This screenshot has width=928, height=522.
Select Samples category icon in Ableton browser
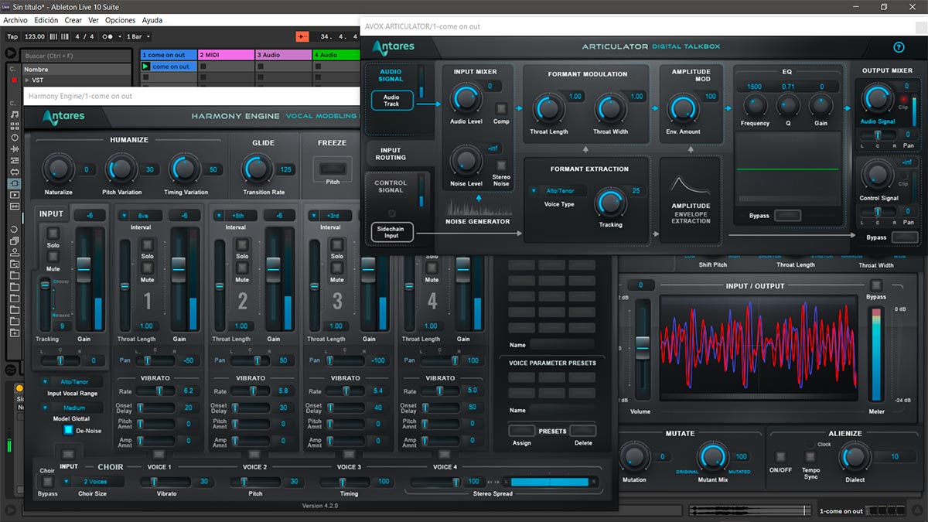tap(15, 206)
